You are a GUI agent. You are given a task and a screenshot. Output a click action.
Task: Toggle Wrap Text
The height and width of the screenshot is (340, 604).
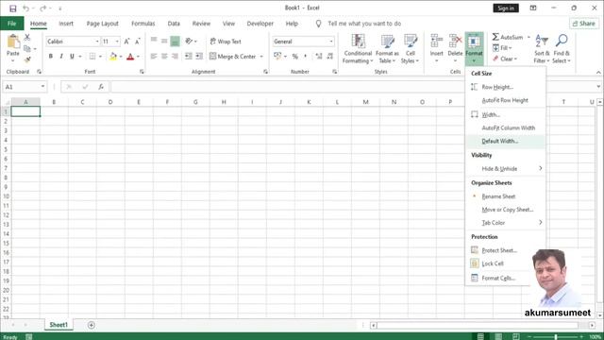point(226,42)
